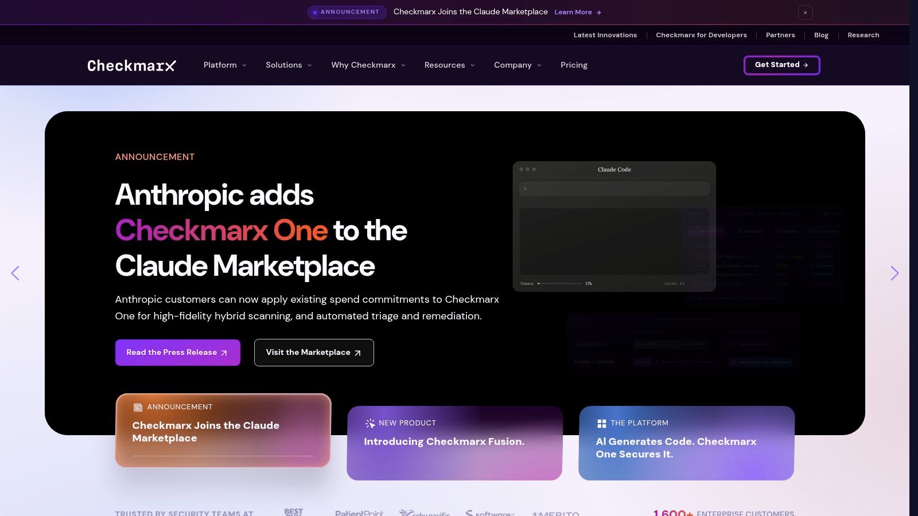918x516 pixels.
Task: Advance to the next hero slide
Action: pyautogui.click(x=894, y=273)
